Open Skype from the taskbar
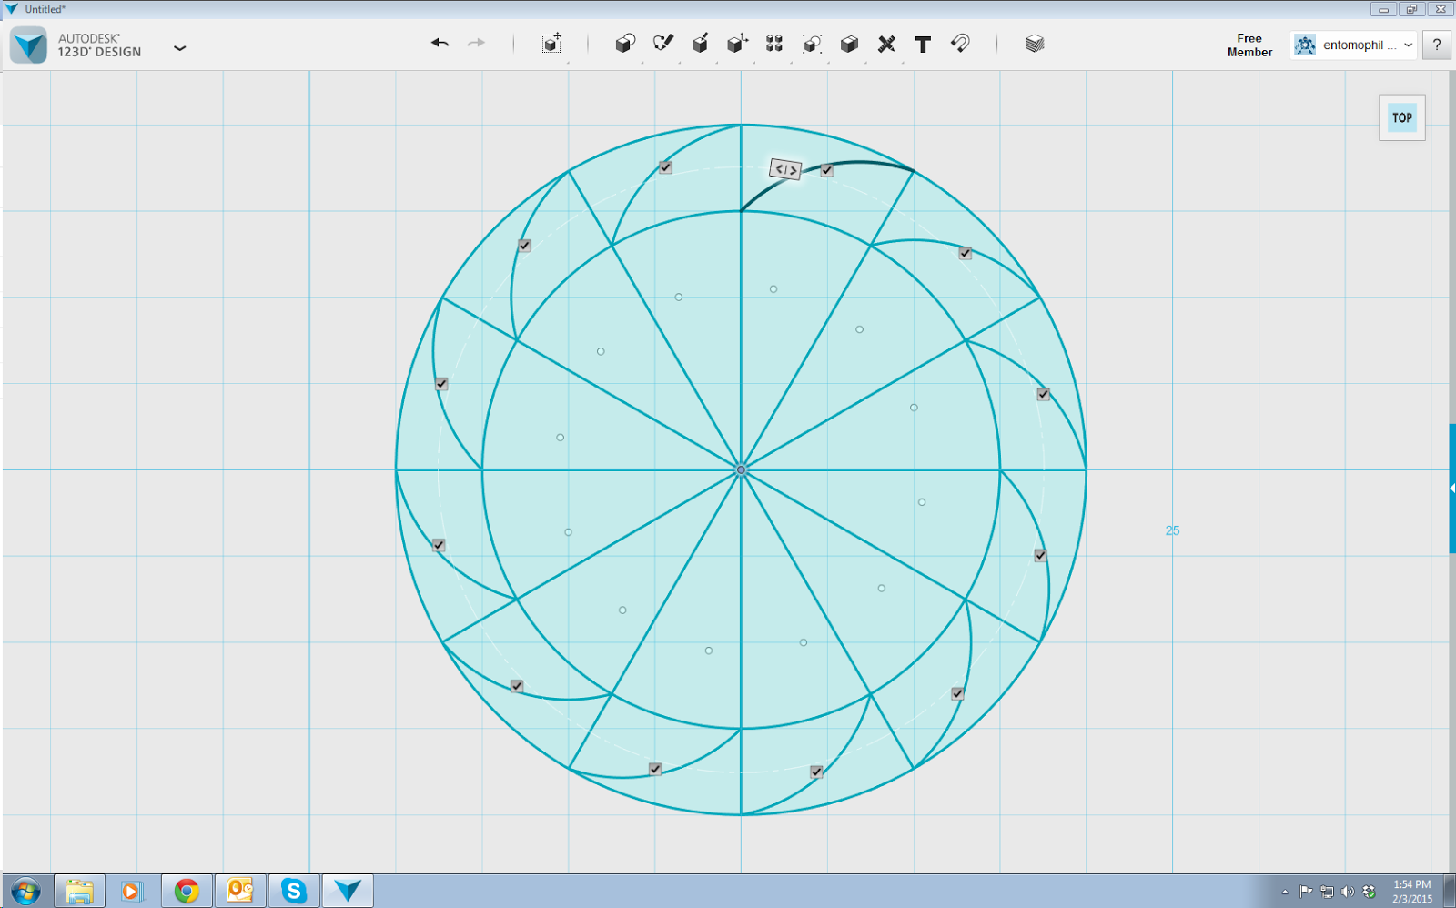 [294, 891]
